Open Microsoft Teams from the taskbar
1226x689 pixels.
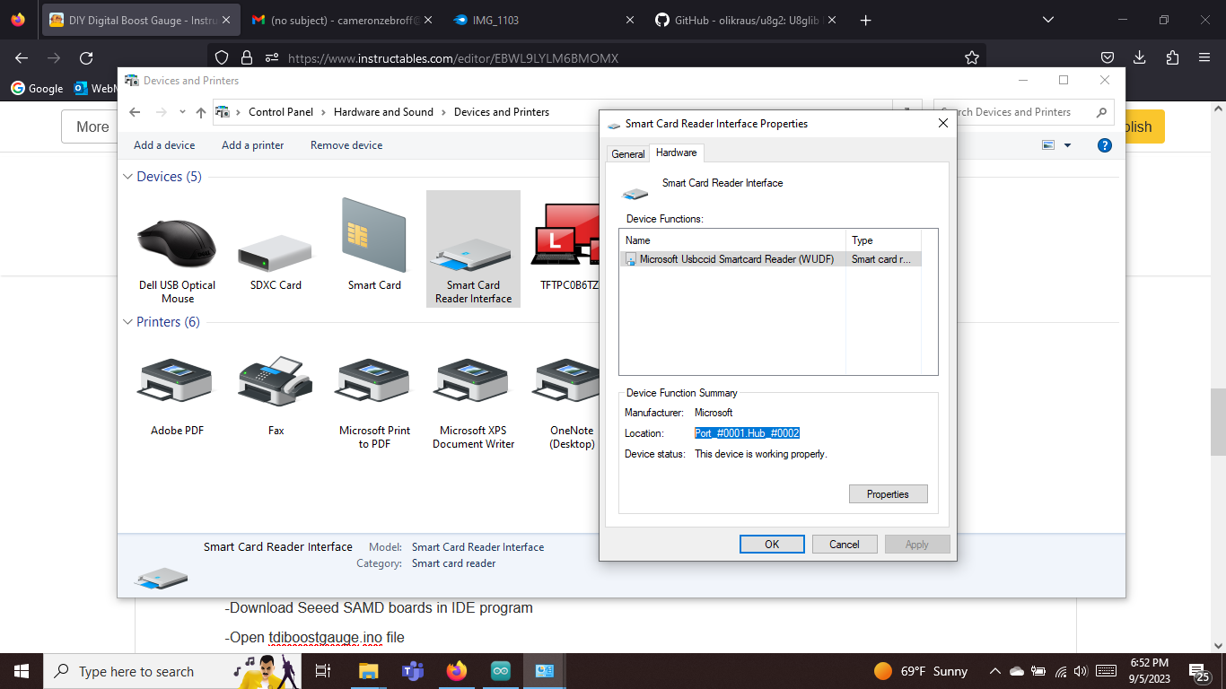413,671
